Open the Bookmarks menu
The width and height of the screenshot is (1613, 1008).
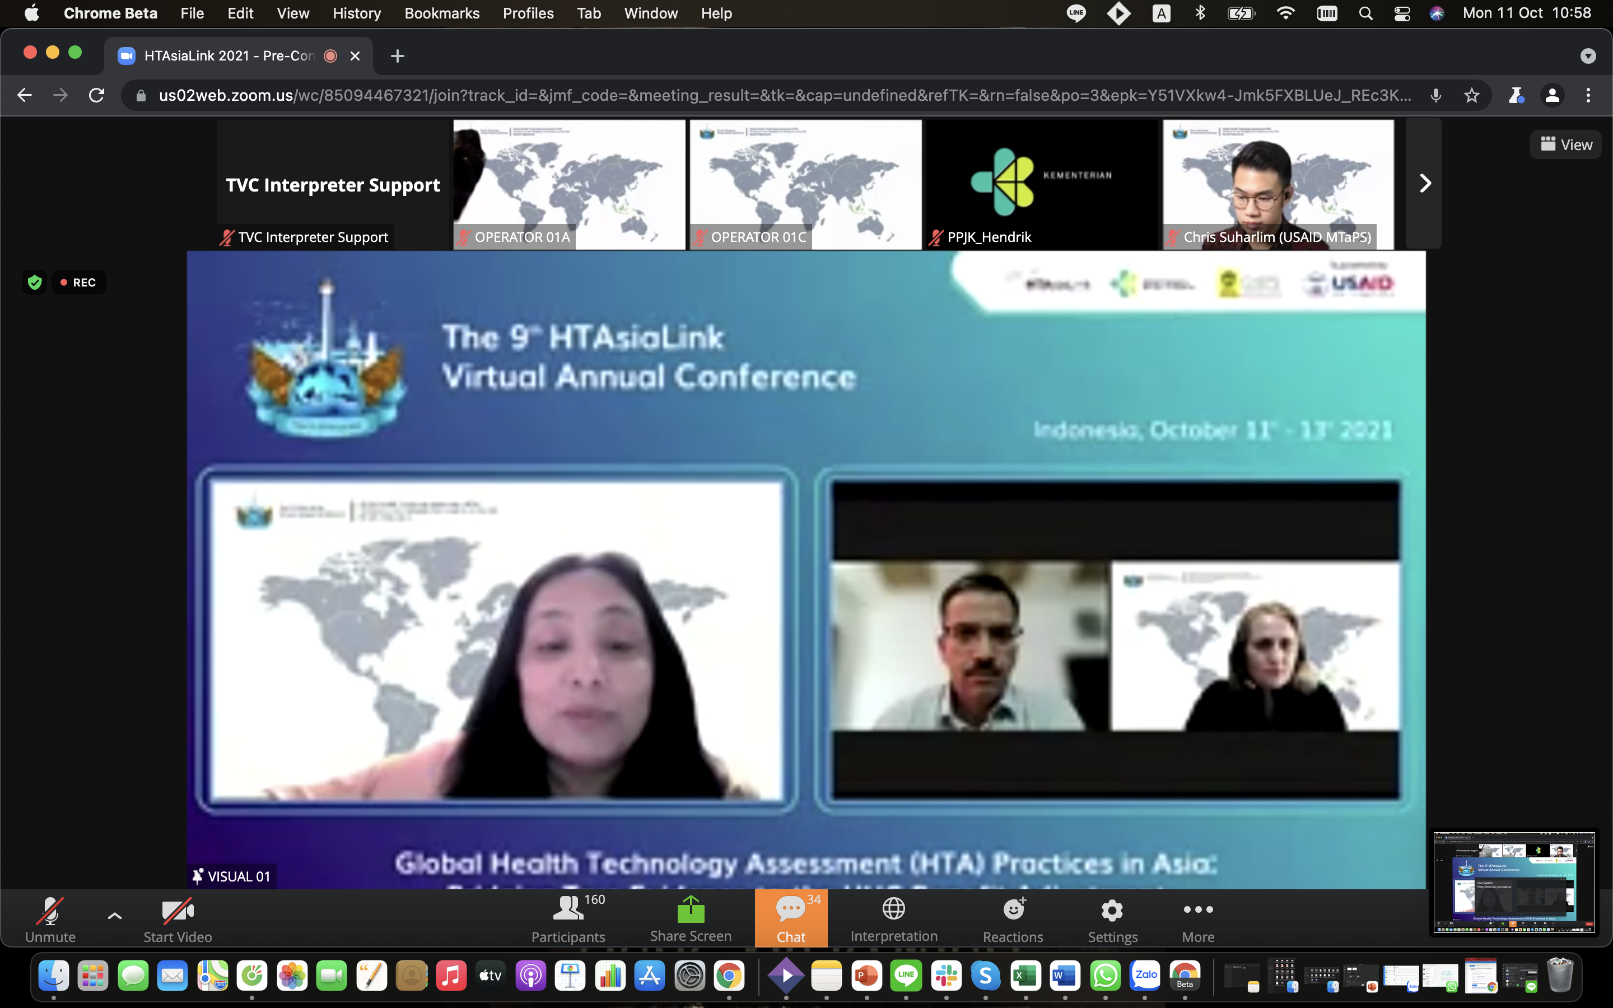[x=441, y=13]
